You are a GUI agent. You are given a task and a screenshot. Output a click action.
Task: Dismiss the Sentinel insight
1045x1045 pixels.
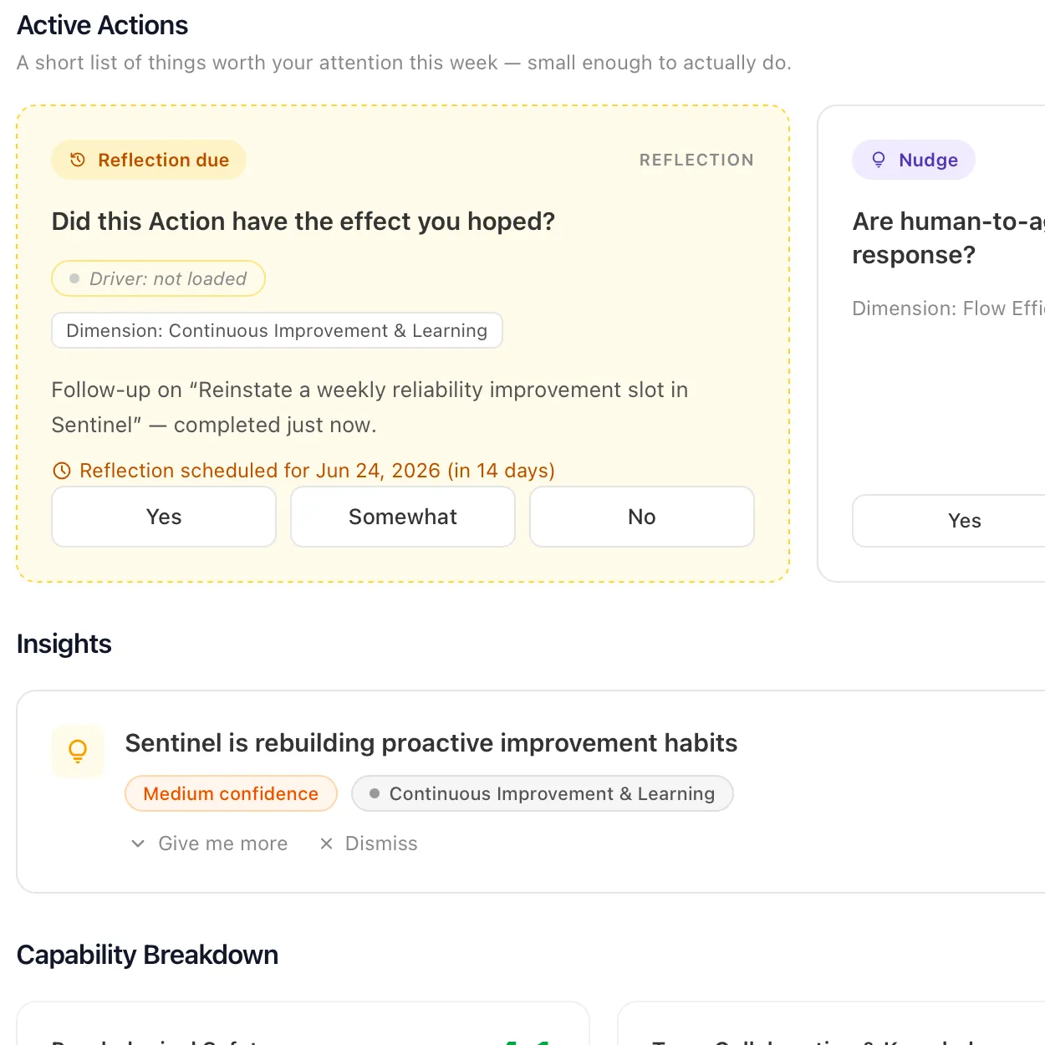pyautogui.click(x=369, y=844)
